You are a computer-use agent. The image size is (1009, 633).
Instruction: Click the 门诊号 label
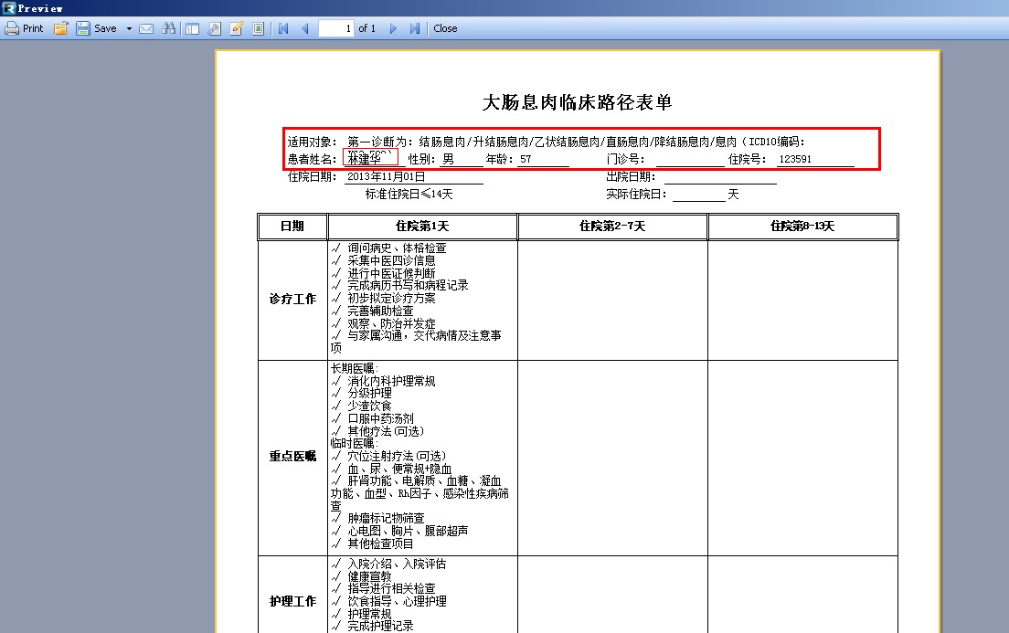[625, 159]
